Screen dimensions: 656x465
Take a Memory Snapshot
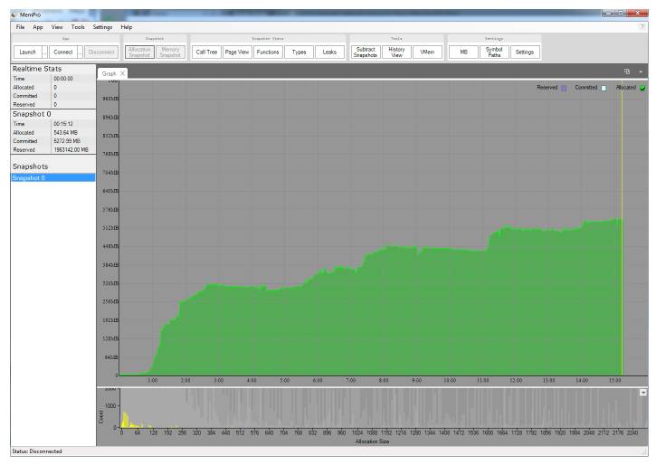tap(170, 52)
